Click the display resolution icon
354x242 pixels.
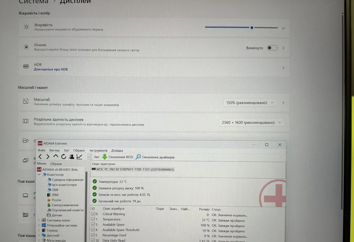pos(26,121)
